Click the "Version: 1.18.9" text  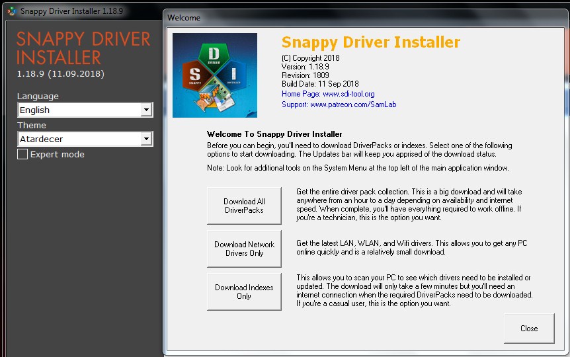[305, 67]
